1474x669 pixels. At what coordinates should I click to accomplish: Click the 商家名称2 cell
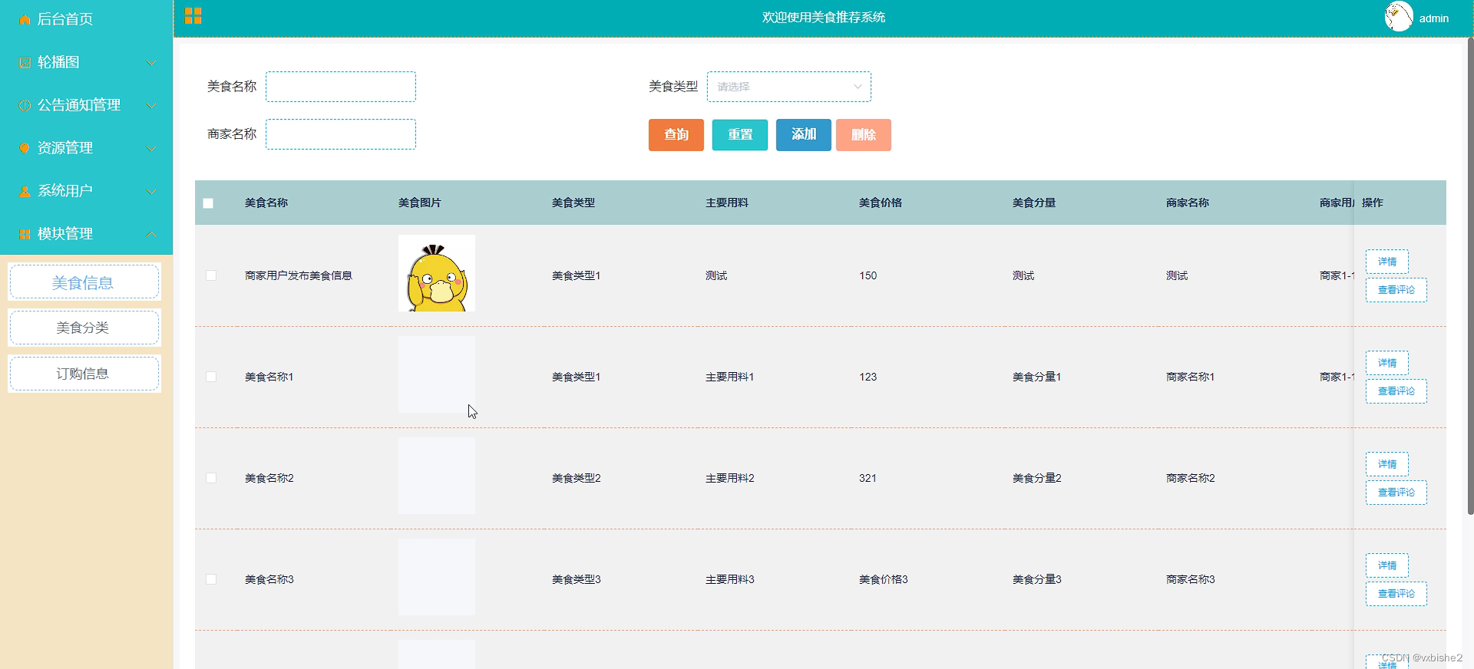(1191, 478)
